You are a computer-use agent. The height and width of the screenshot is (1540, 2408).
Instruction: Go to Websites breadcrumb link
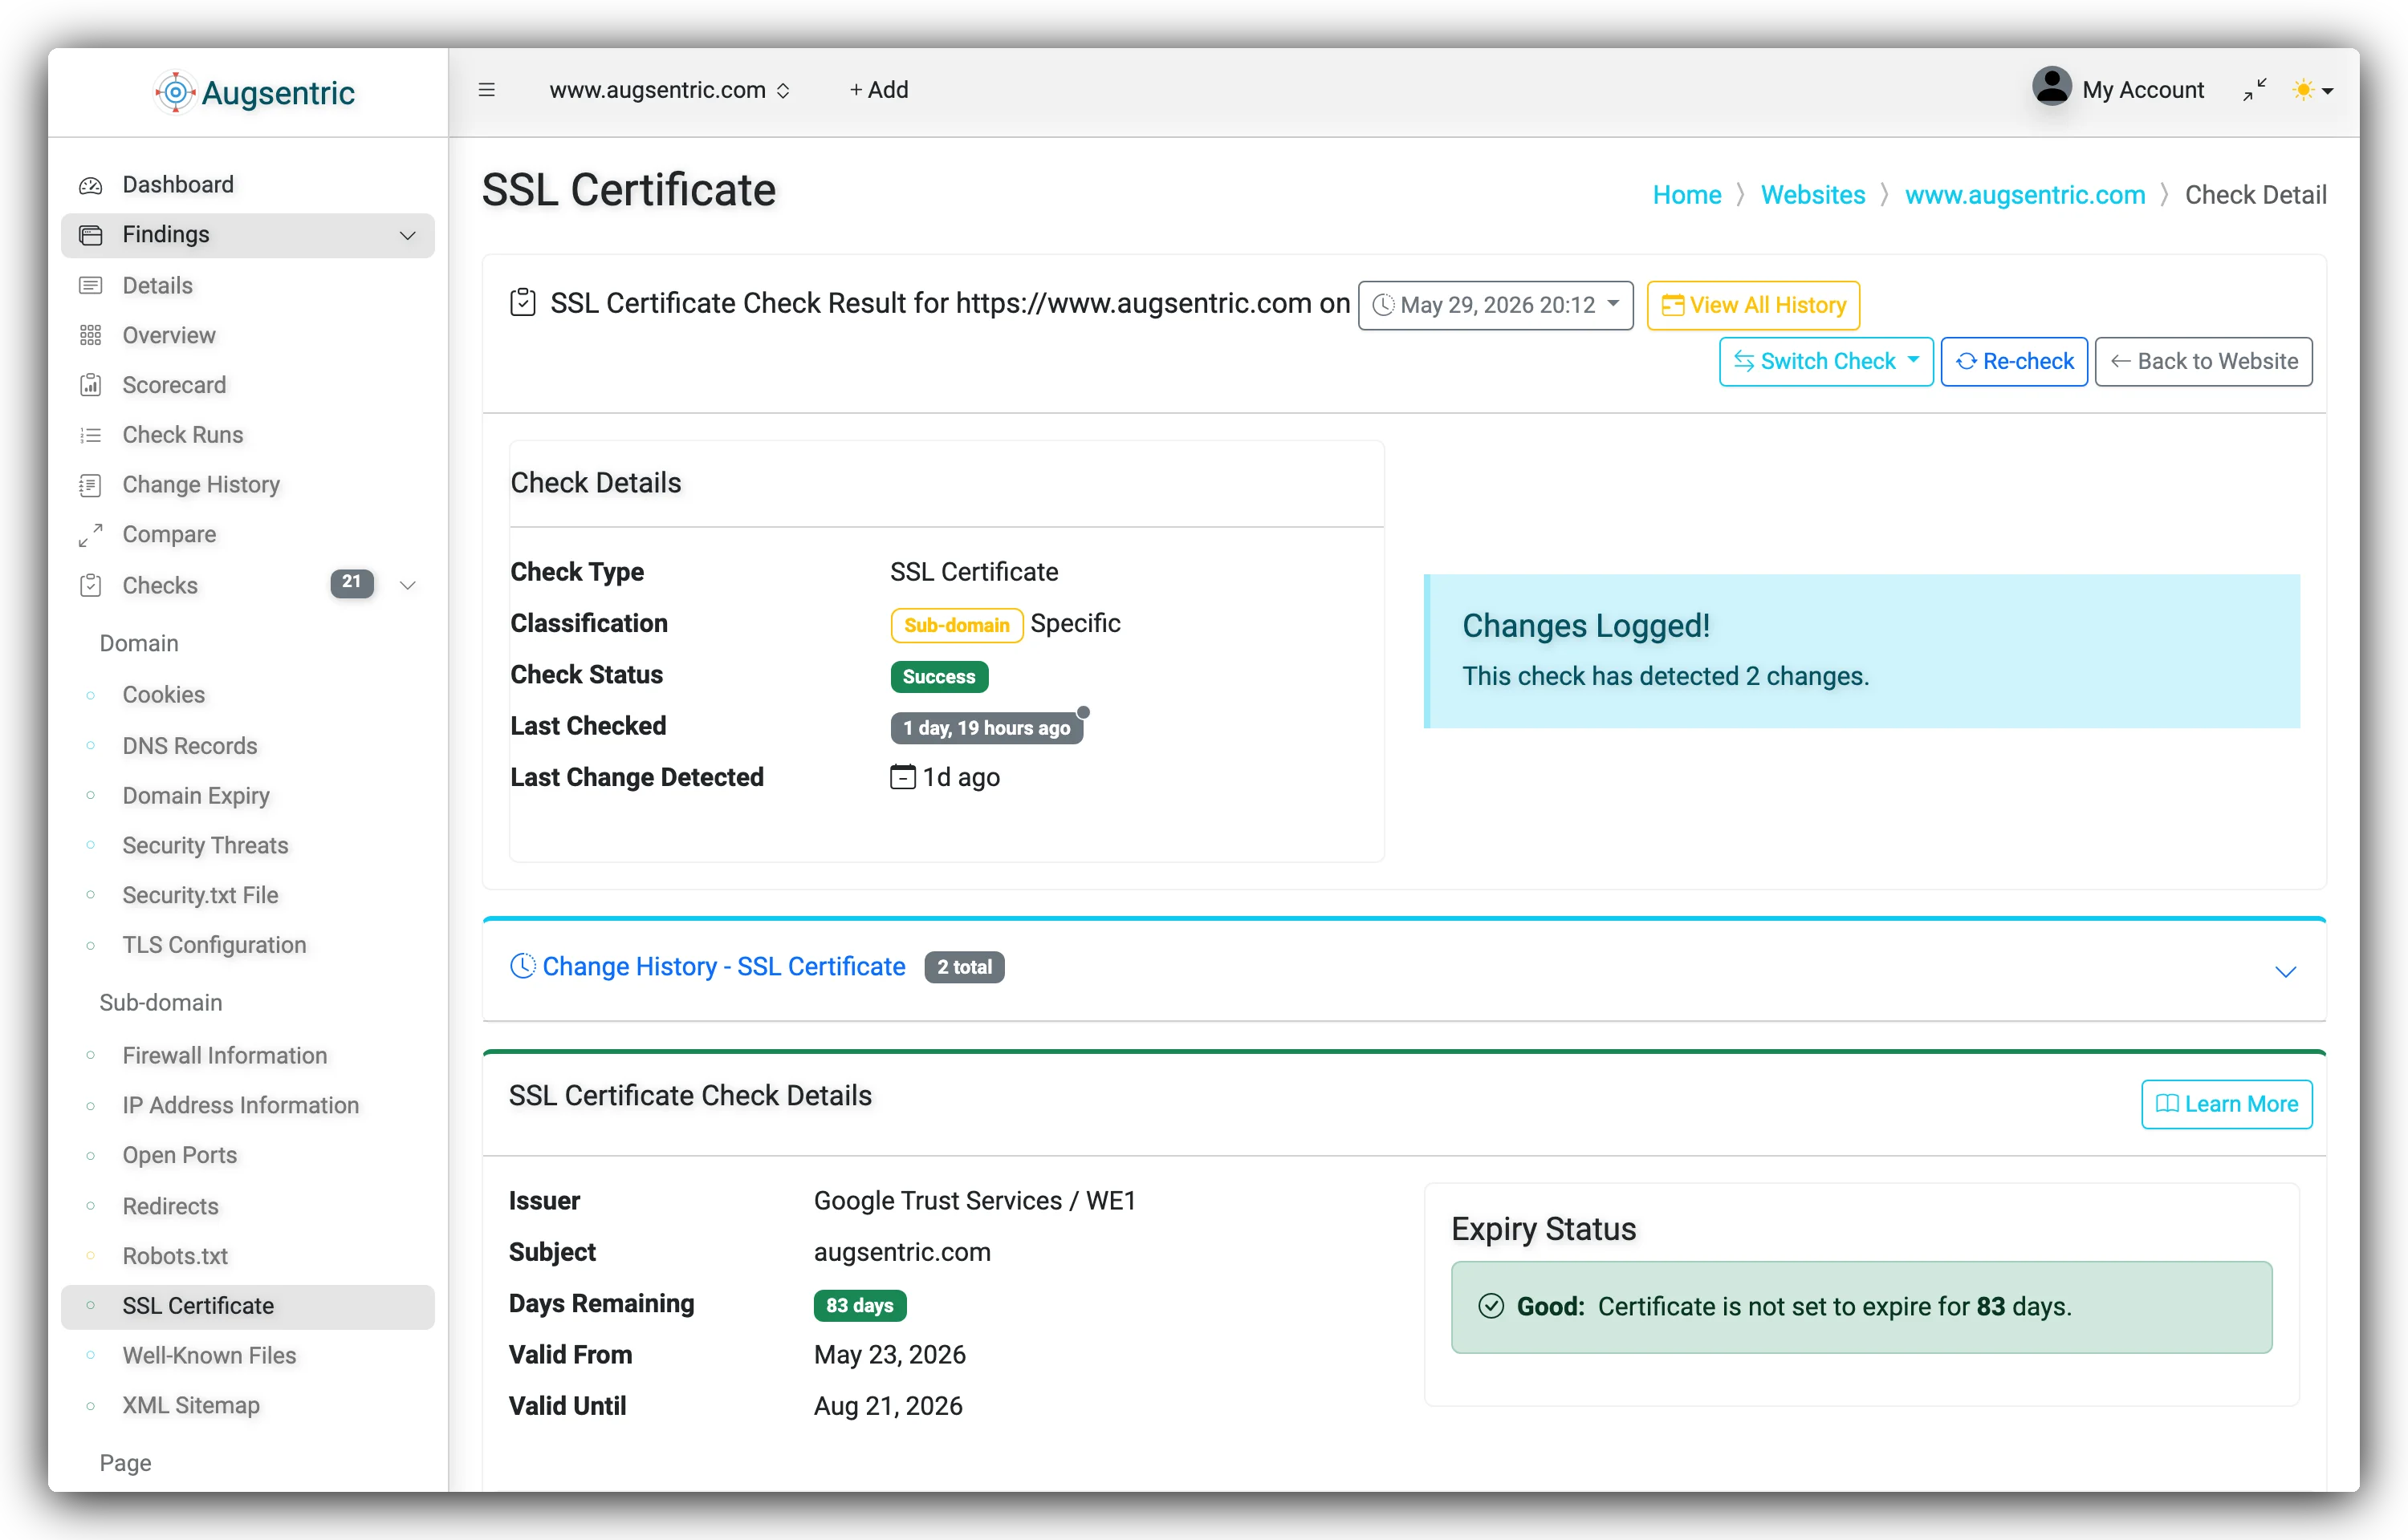pos(1812,194)
